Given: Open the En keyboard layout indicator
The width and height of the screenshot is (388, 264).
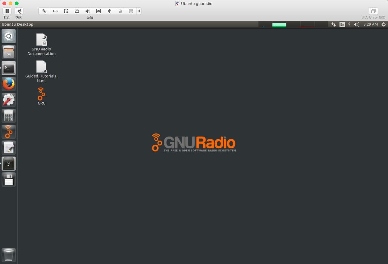Looking at the screenshot, I should point(342,24).
